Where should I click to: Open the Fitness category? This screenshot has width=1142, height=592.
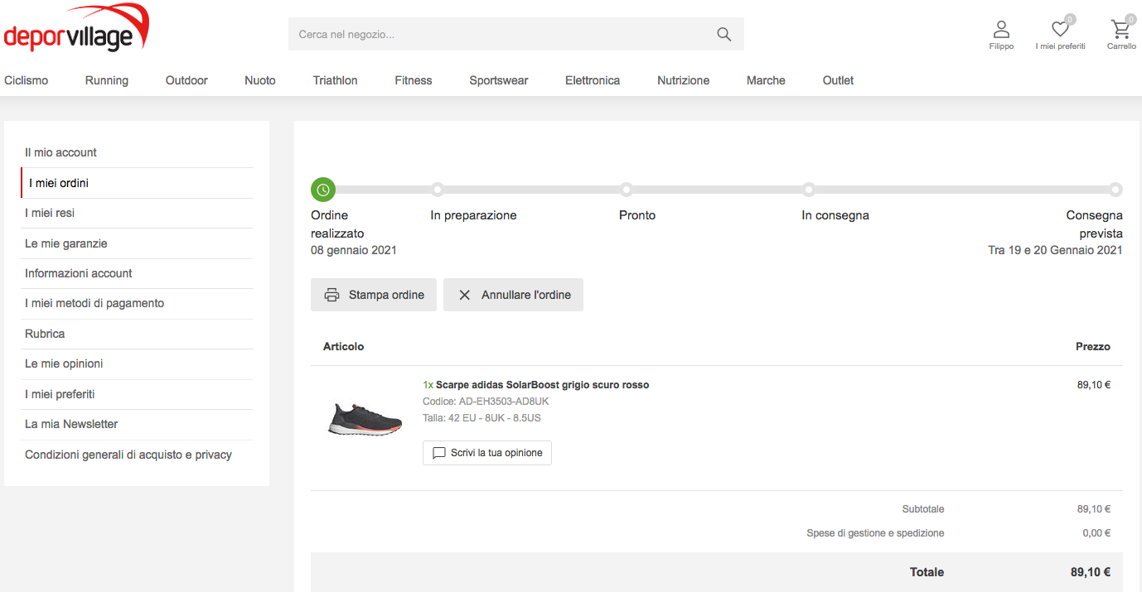point(414,80)
